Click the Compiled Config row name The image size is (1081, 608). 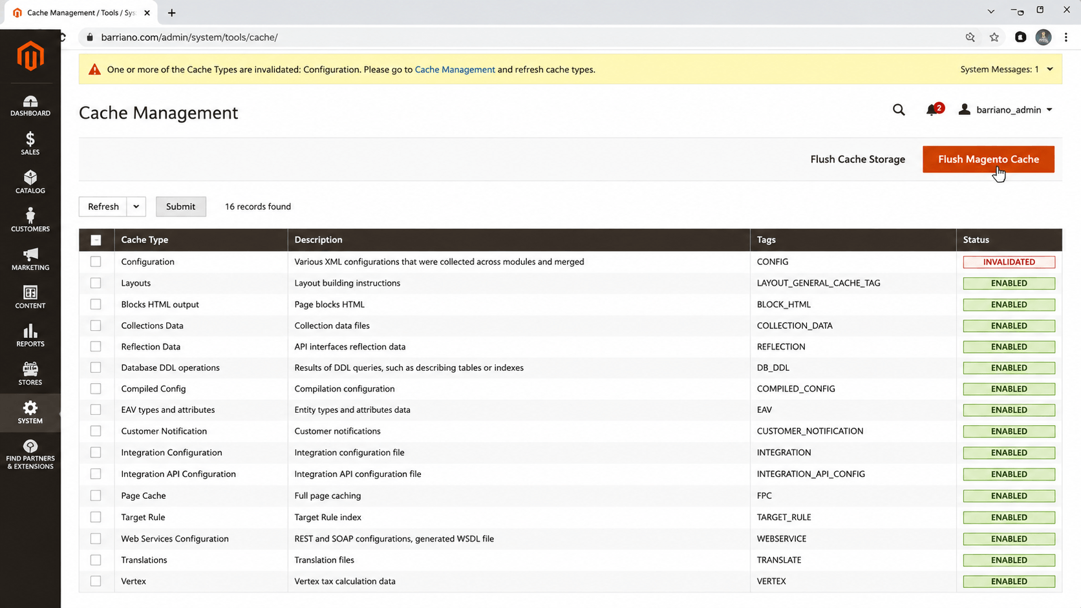coord(153,389)
